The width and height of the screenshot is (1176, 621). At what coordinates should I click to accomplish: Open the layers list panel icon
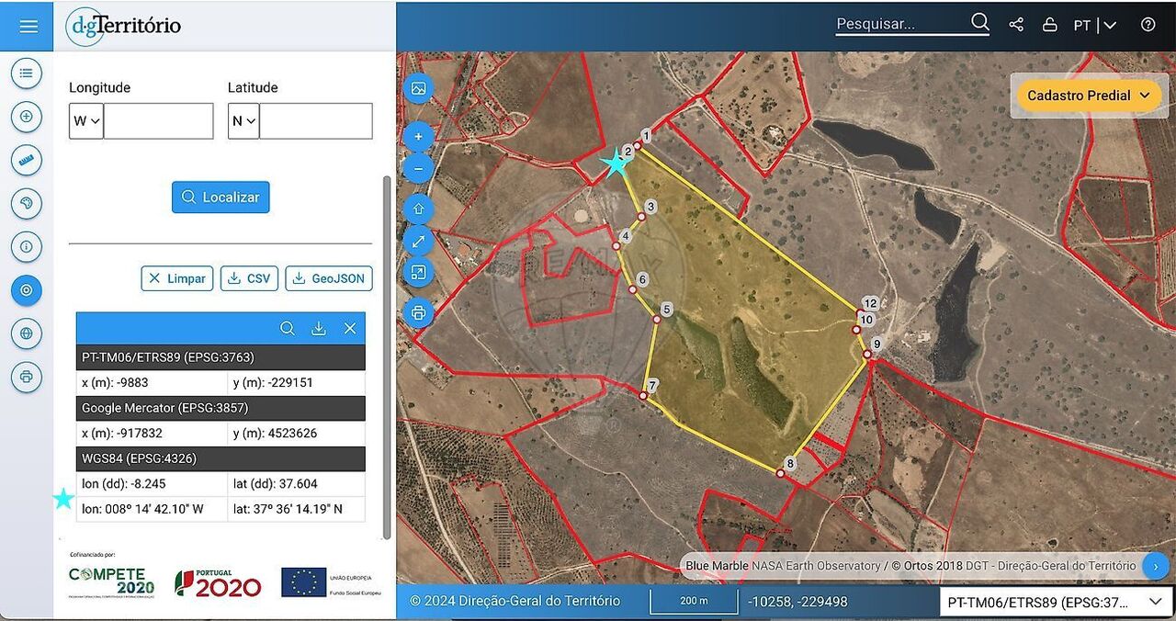[27, 73]
